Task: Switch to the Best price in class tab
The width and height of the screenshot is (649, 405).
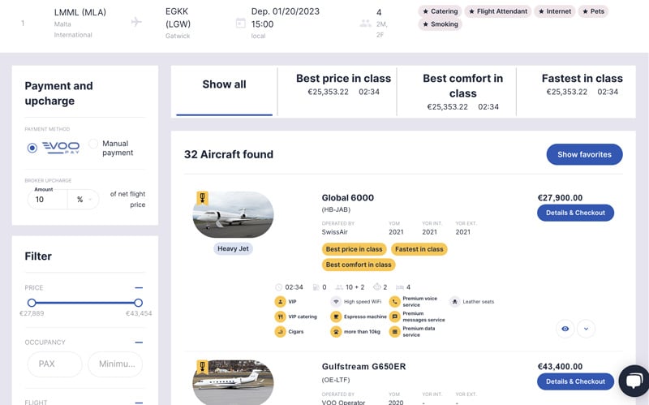Action: pyautogui.click(x=343, y=84)
